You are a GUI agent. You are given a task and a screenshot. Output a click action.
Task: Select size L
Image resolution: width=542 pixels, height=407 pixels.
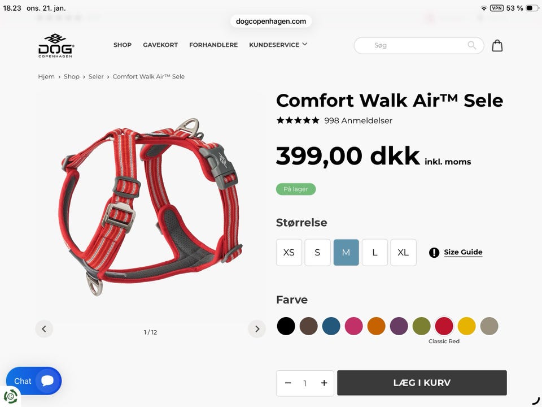(375, 252)
